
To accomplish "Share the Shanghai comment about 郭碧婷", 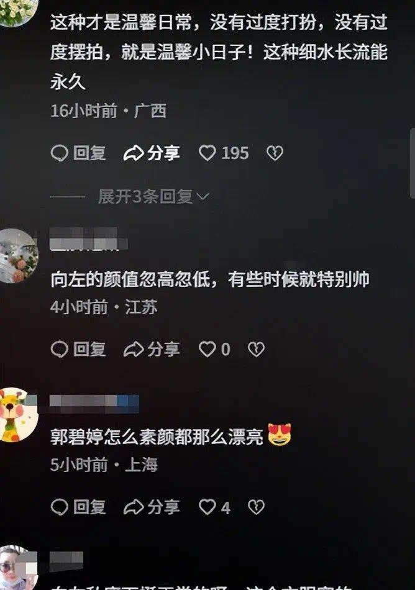I will point(152,507).
